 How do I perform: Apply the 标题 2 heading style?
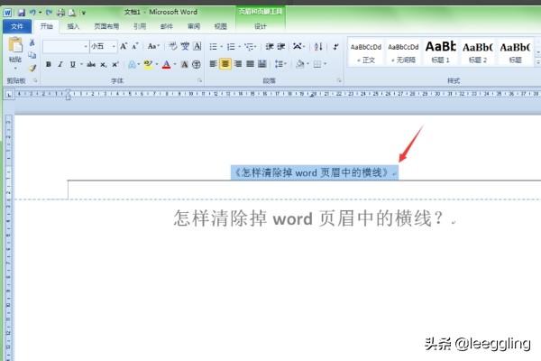point(478,52)
